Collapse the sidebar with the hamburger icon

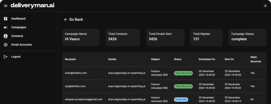point(6,6)
